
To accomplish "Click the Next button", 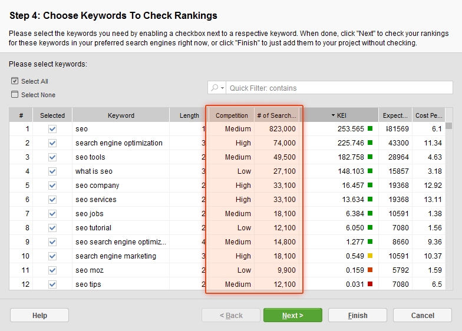I will pos(292,316).
